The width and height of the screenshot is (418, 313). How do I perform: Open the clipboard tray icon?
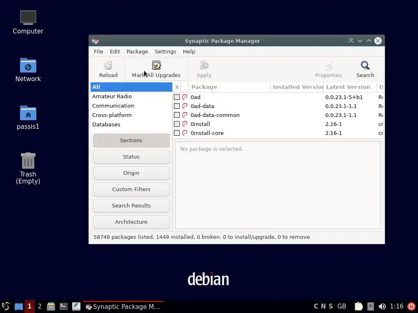(x=358, y=306)
